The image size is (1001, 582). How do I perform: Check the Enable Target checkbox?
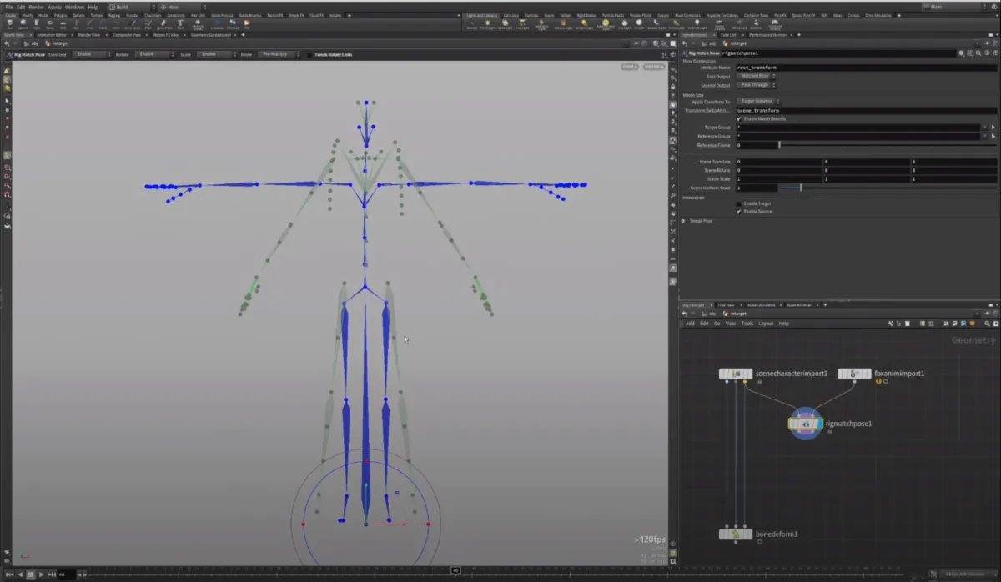[739, 203]
